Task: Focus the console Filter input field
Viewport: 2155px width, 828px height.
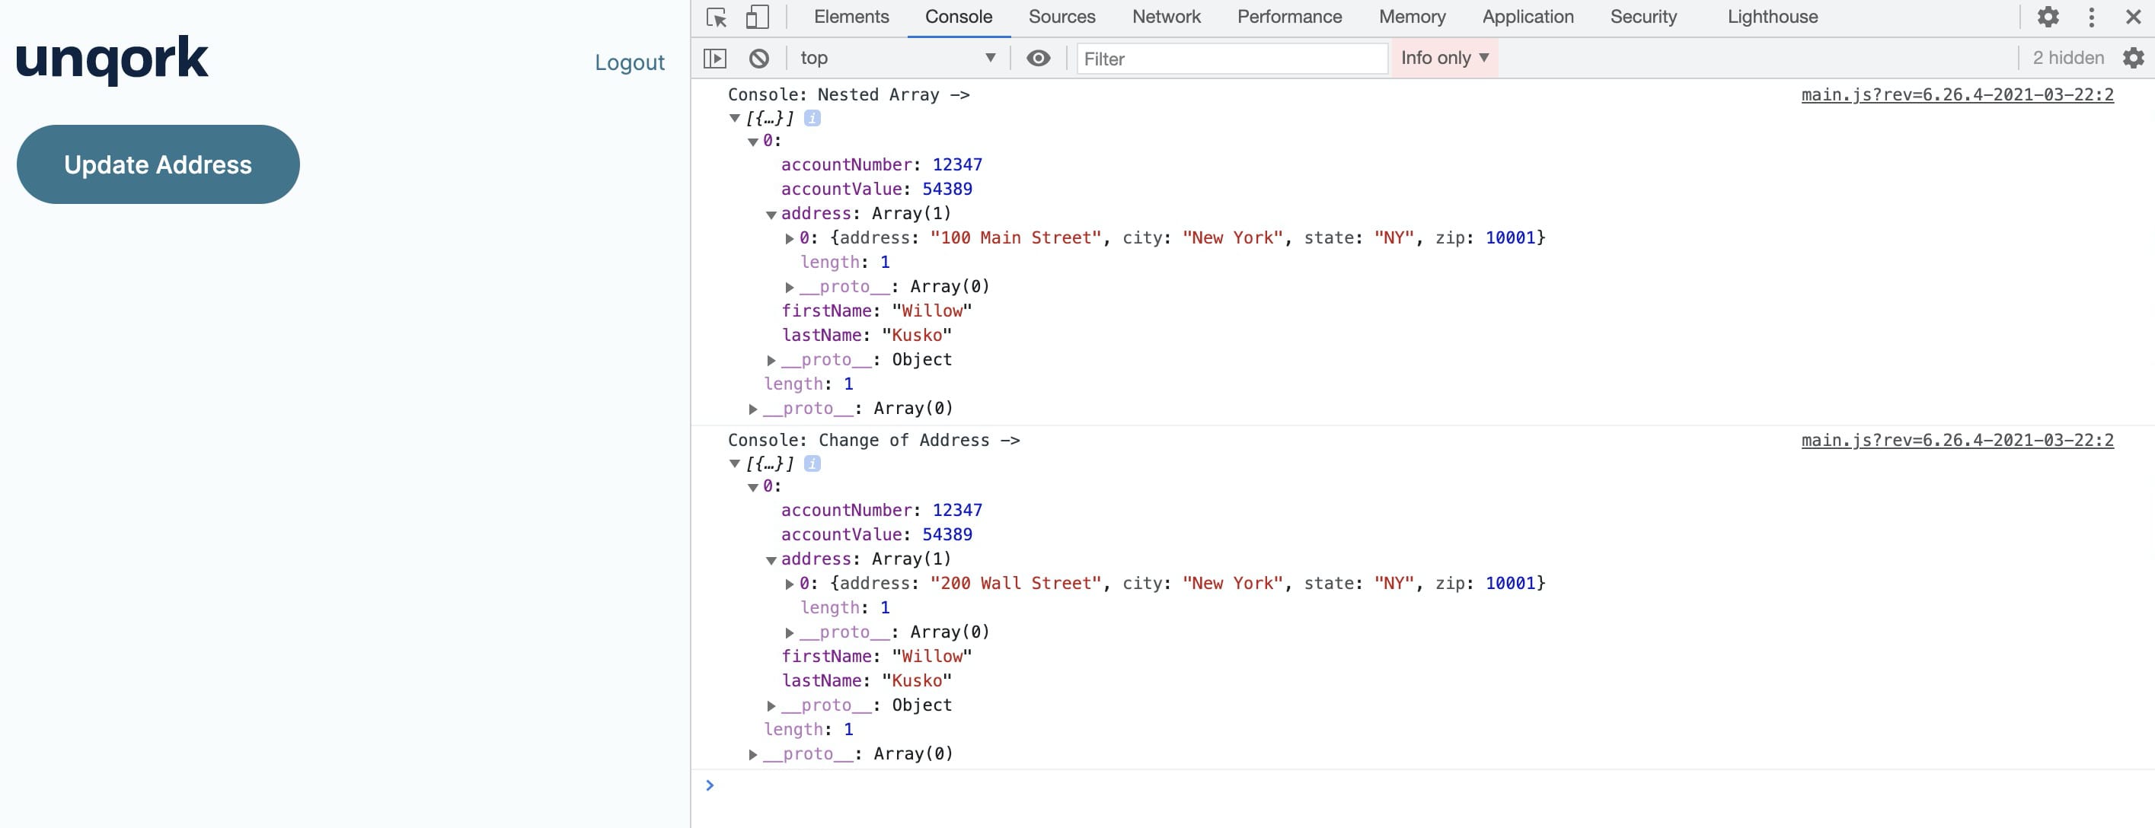Action: pyautogui.click(x=1231, y=59)
